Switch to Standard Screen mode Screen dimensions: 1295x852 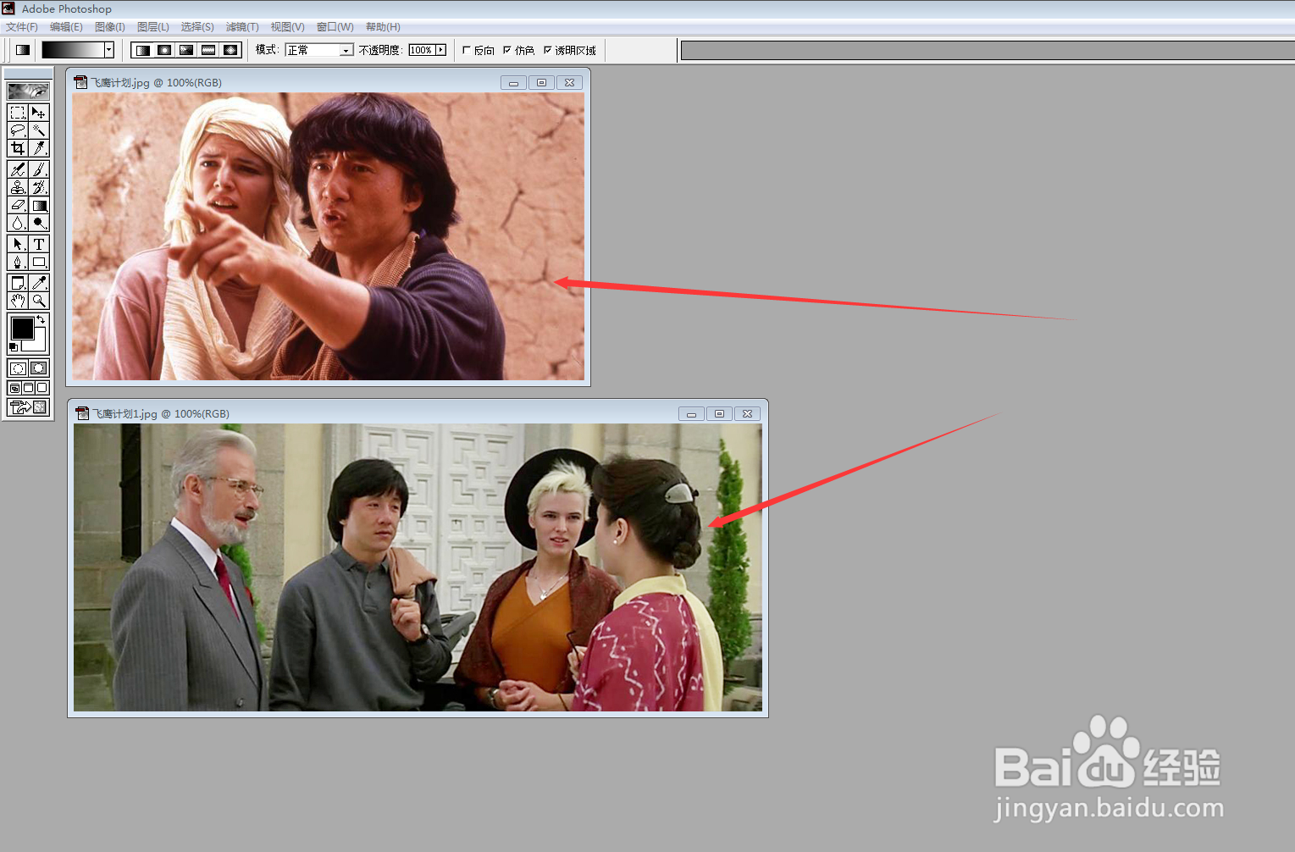click(14, 388)
